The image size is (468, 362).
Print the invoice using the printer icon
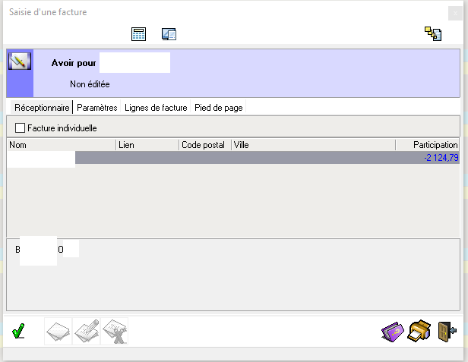[420, 332]
